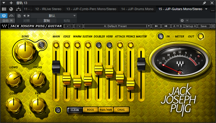This screenshot has width=216, height=123.
Task: Select the CLEAN guitar type
Action: pyautogui.click(x=75, y=110)
